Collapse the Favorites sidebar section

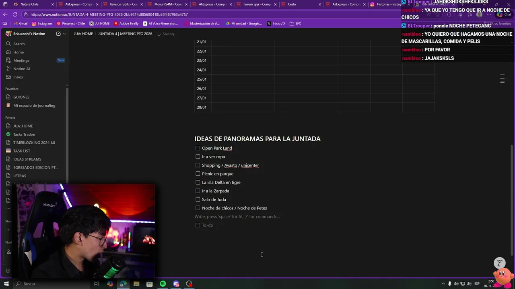[x=12, y=89]
